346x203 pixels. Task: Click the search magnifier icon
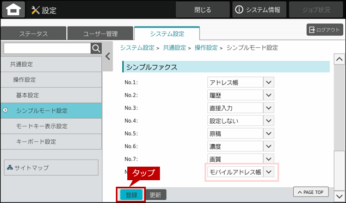point(96,48)
